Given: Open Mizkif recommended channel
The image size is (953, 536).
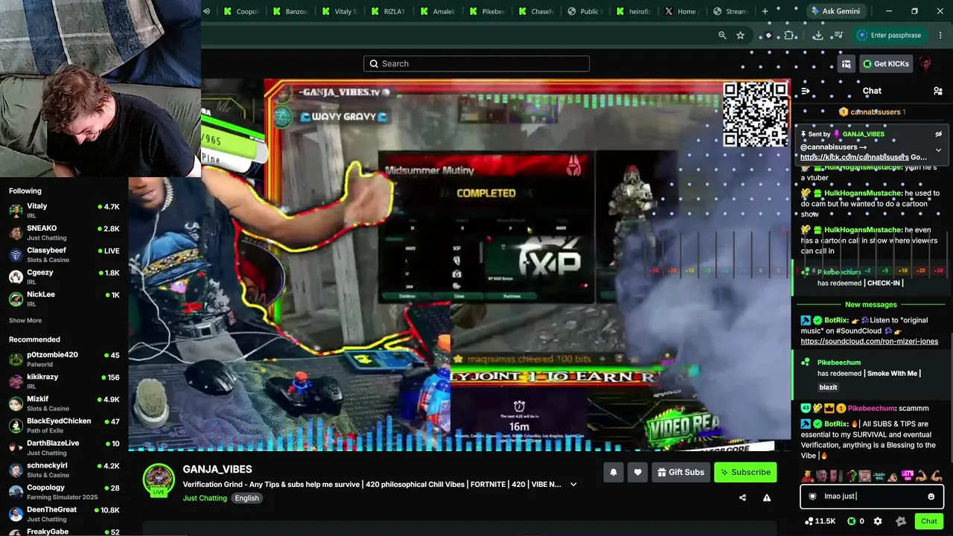Looking at the screenshot, I should (x=64, y=403).
